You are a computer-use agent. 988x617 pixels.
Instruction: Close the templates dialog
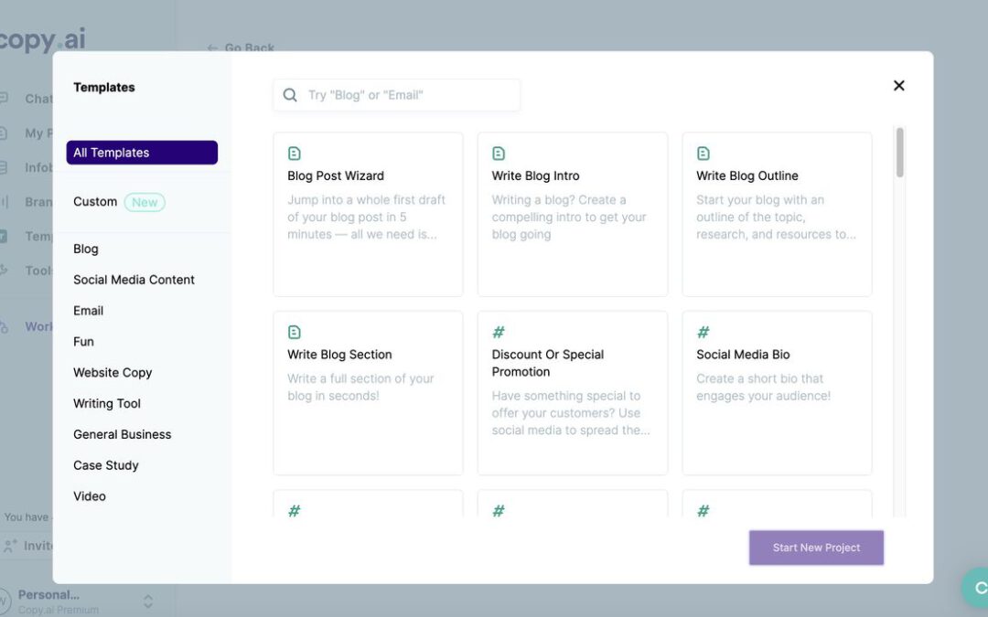898,84
